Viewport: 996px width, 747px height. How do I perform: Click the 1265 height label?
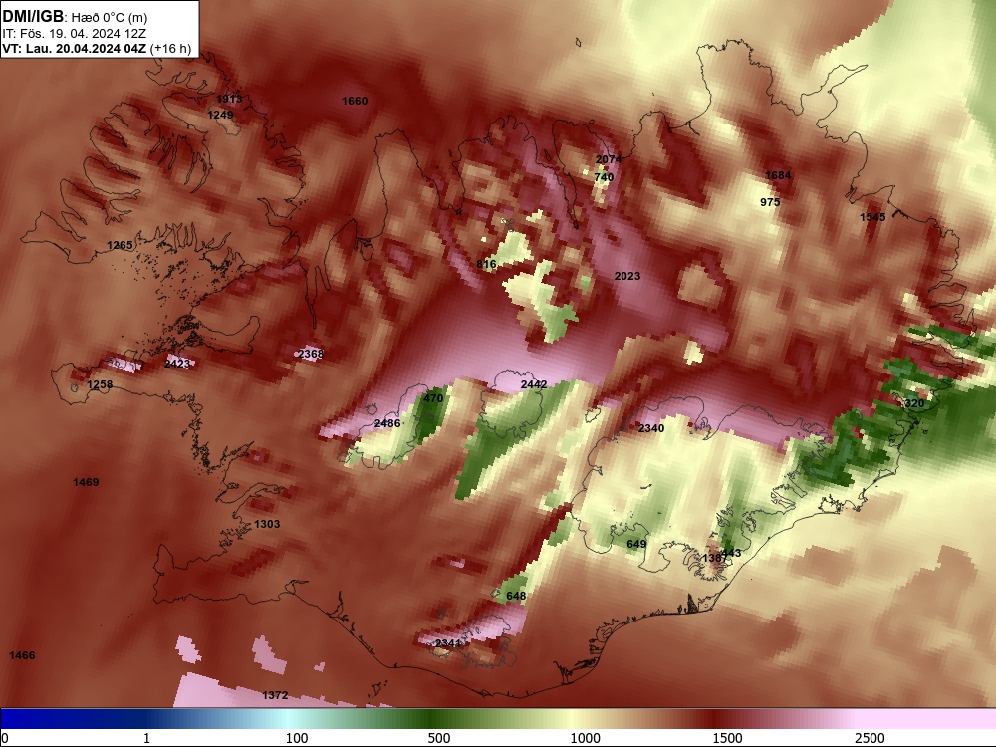121,245
